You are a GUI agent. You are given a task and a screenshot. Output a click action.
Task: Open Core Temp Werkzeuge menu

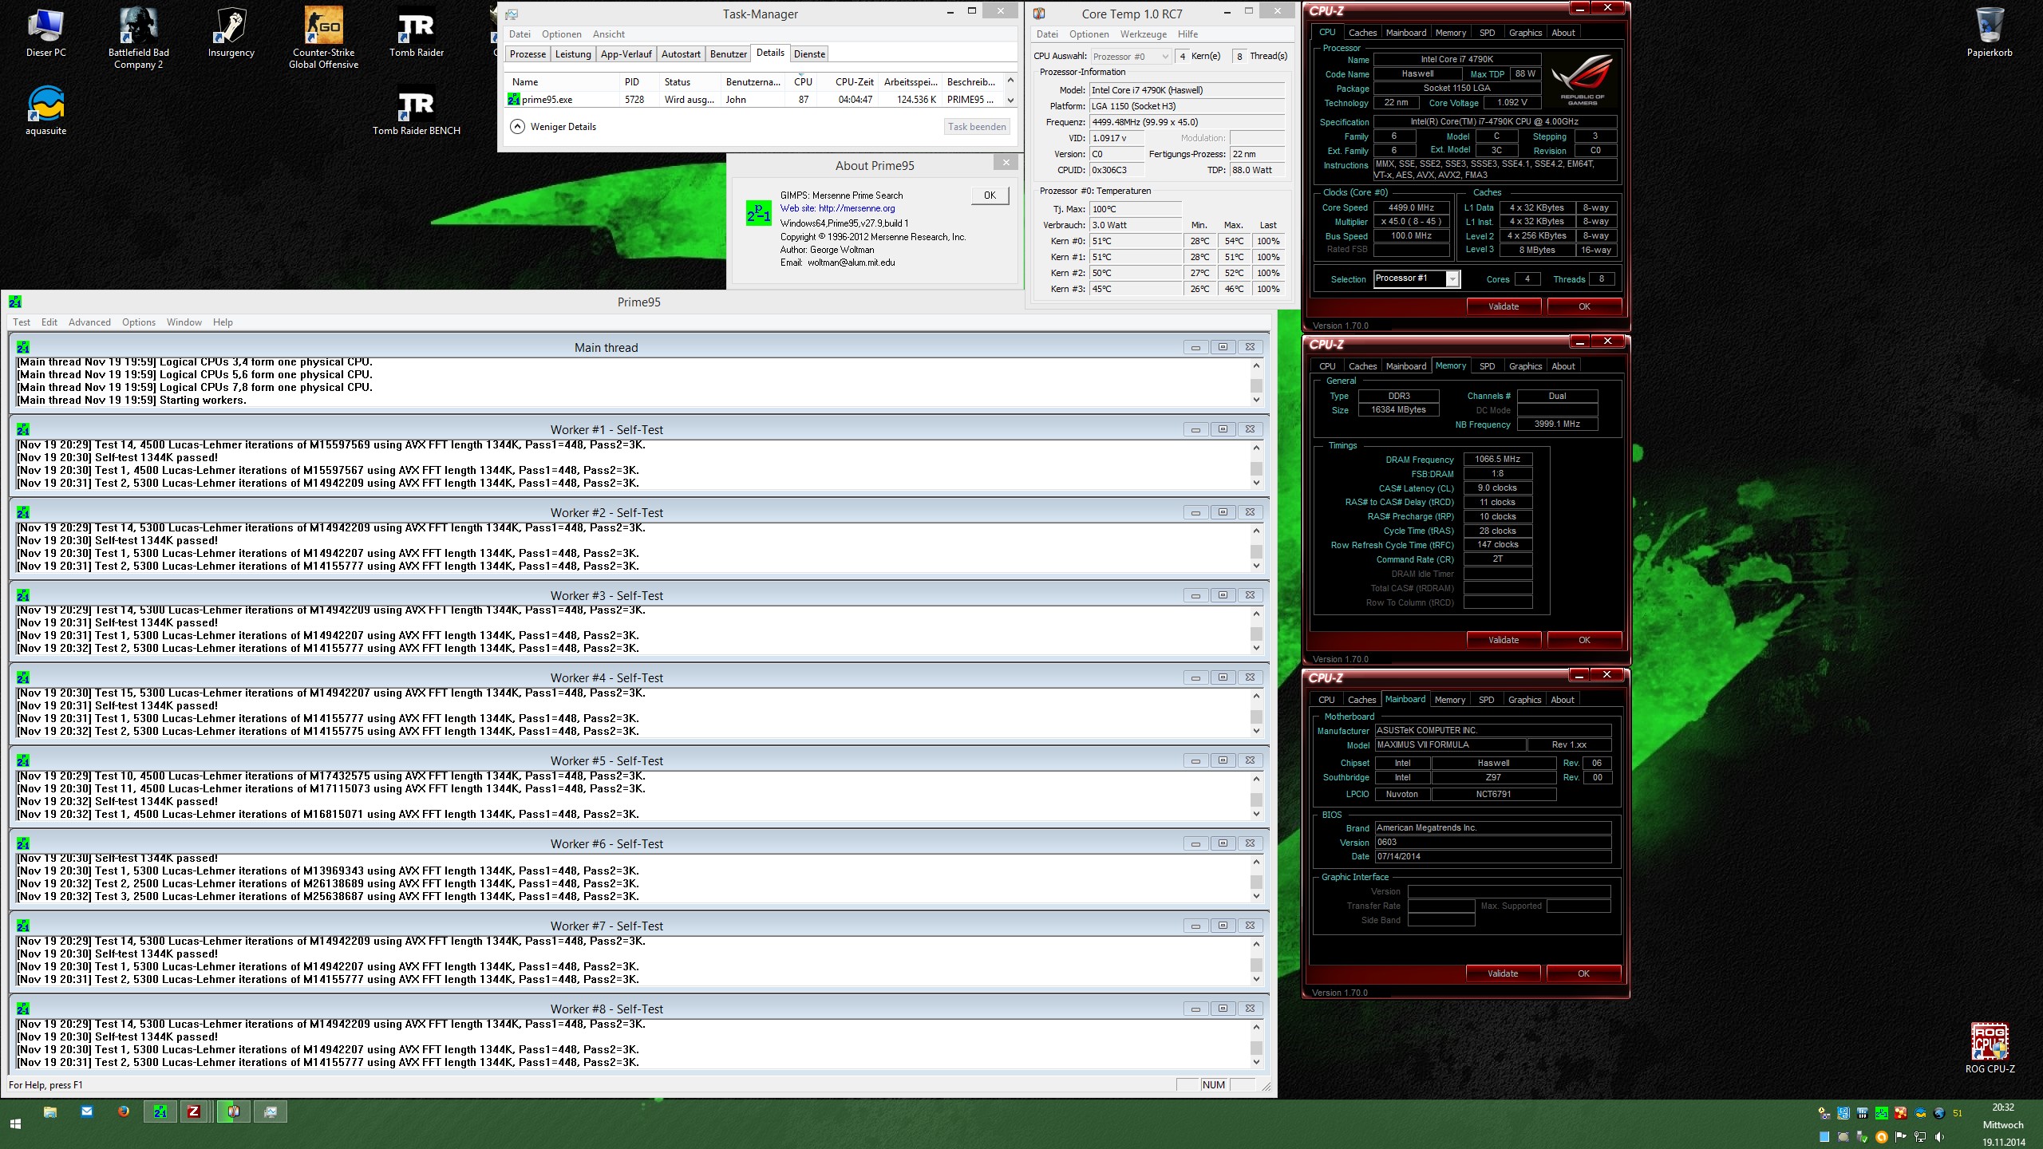1143,34
